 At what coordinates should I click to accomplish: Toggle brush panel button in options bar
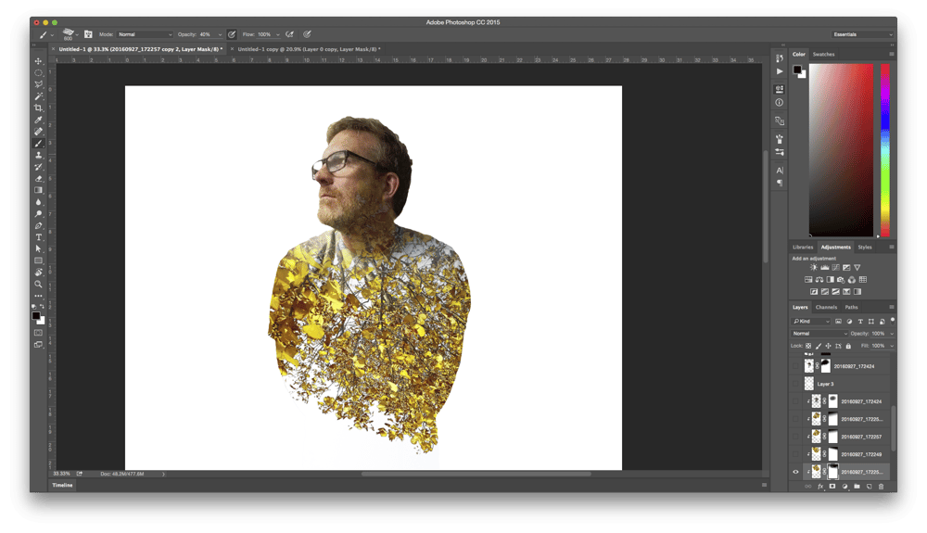coord(88,34)
